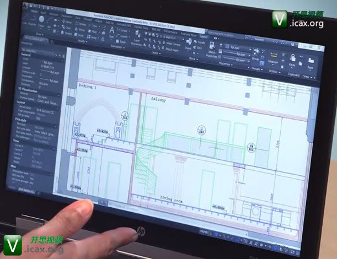Viewport: 337px width, 259px height.
Task: Activate the Copy modify tool
Action: (66, 28)
